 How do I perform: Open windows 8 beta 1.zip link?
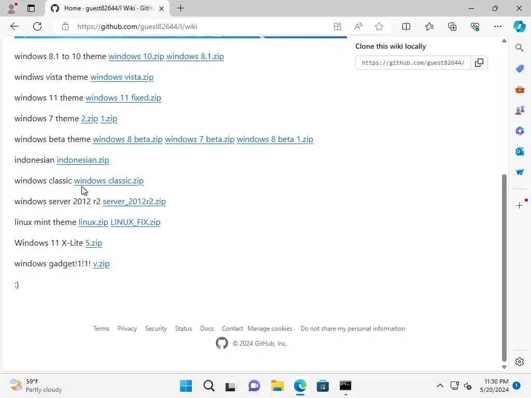coord(275,139)
